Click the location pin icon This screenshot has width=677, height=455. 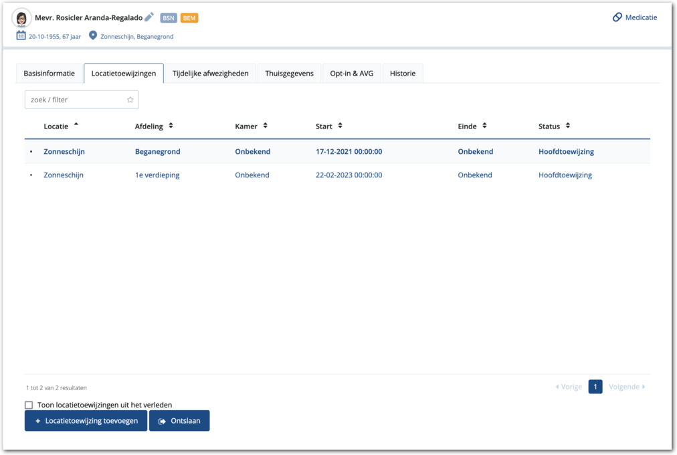[93, 36]
